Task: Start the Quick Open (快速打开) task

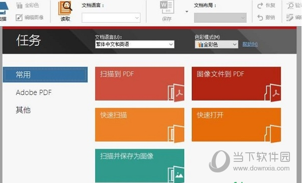Action: pos(237,125)
